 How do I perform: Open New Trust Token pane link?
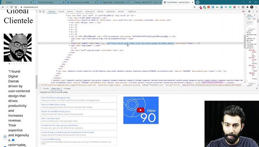[x=51, y=118]
